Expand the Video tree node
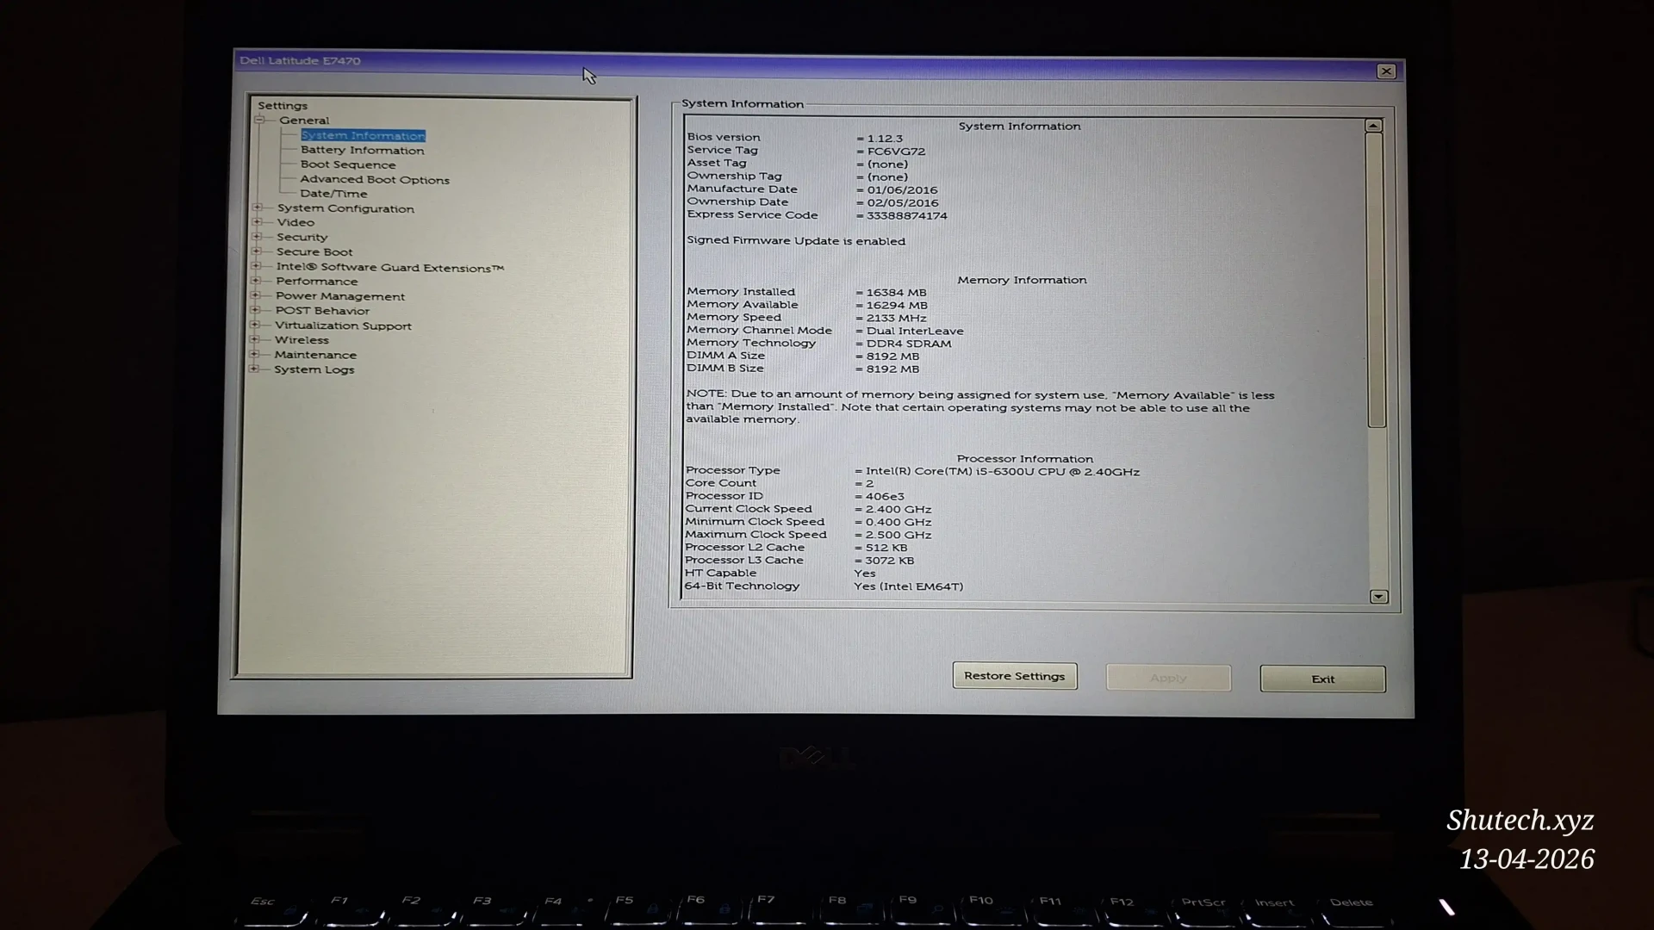 (257, 222)
